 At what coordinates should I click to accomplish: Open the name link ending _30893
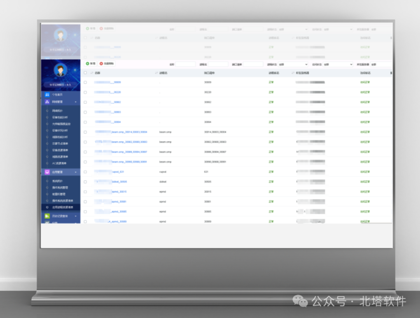(108, 112)
